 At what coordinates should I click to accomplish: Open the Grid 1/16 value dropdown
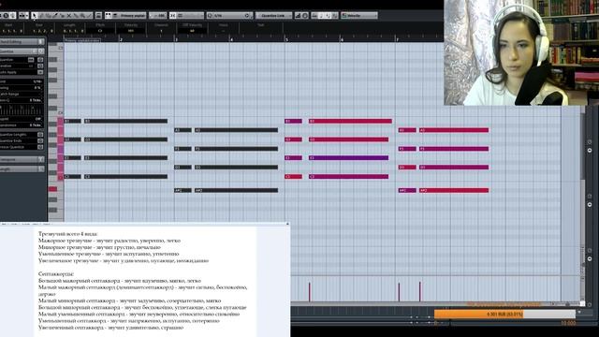coord(37,81)
